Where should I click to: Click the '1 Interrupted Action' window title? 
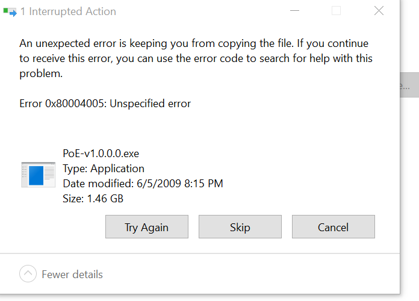[68, 11]
